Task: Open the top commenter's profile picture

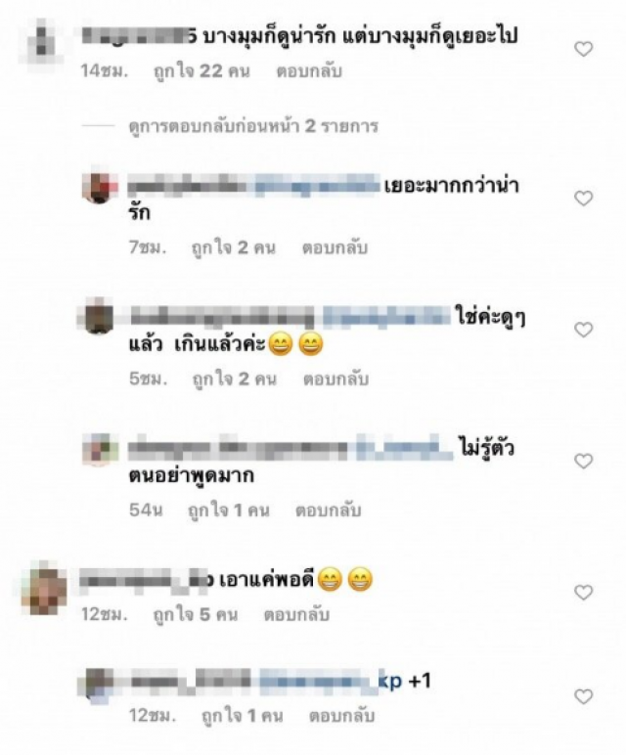Action: [x=41, y=42]
